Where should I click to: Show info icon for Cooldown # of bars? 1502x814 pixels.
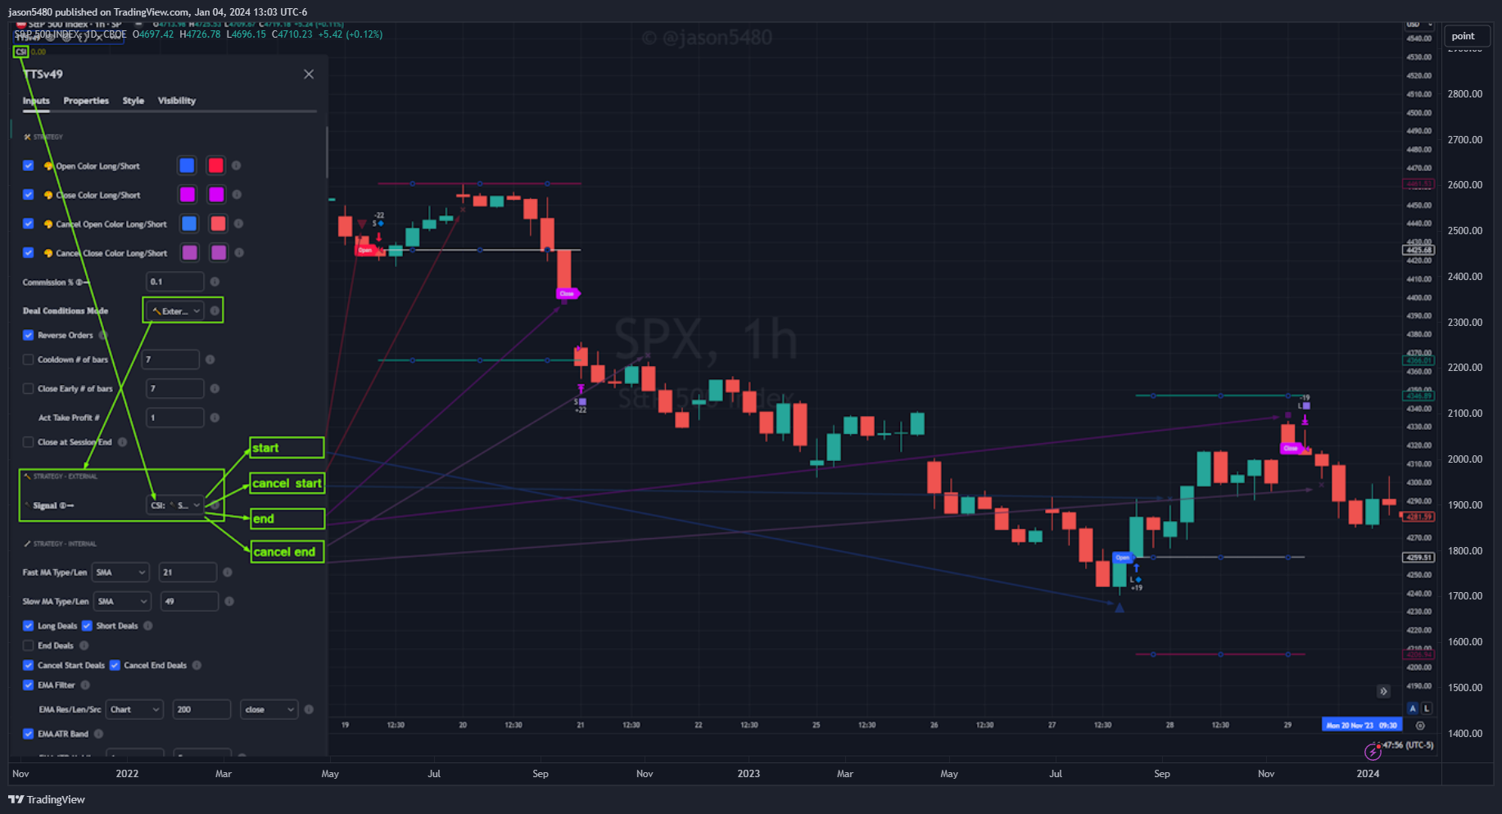click(x=210, y=360)
